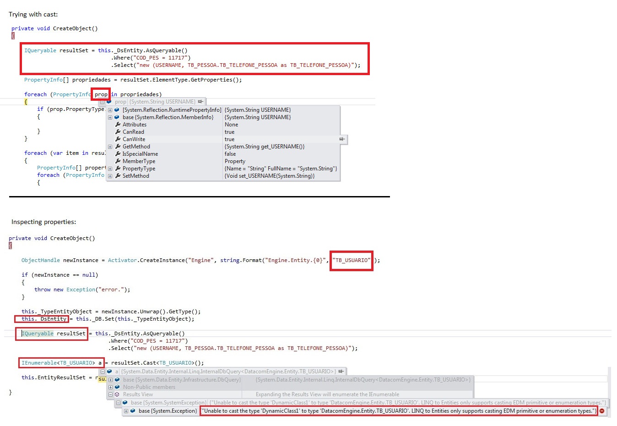Select the GetMethod value get_USERNAME()
The image size is (617, 426).
[265, 147]
